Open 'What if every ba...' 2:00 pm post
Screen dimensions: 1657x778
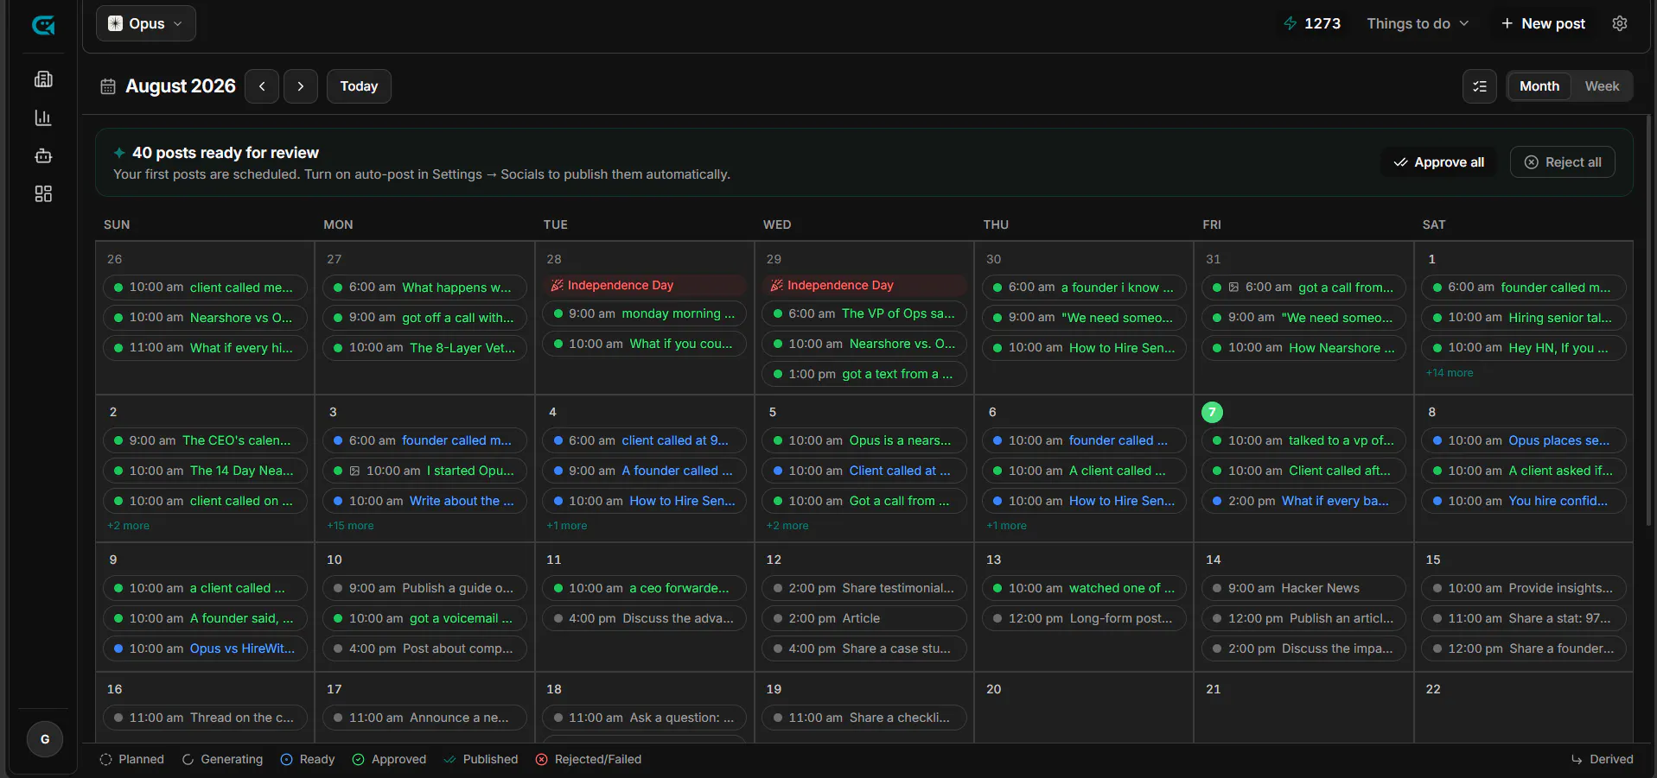(x=1303, y=501)
